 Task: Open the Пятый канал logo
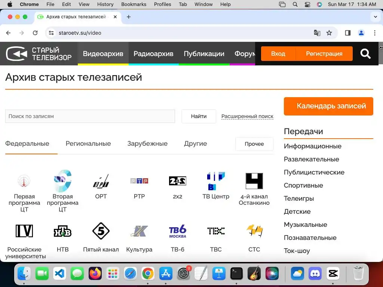[x=101, y=231]
